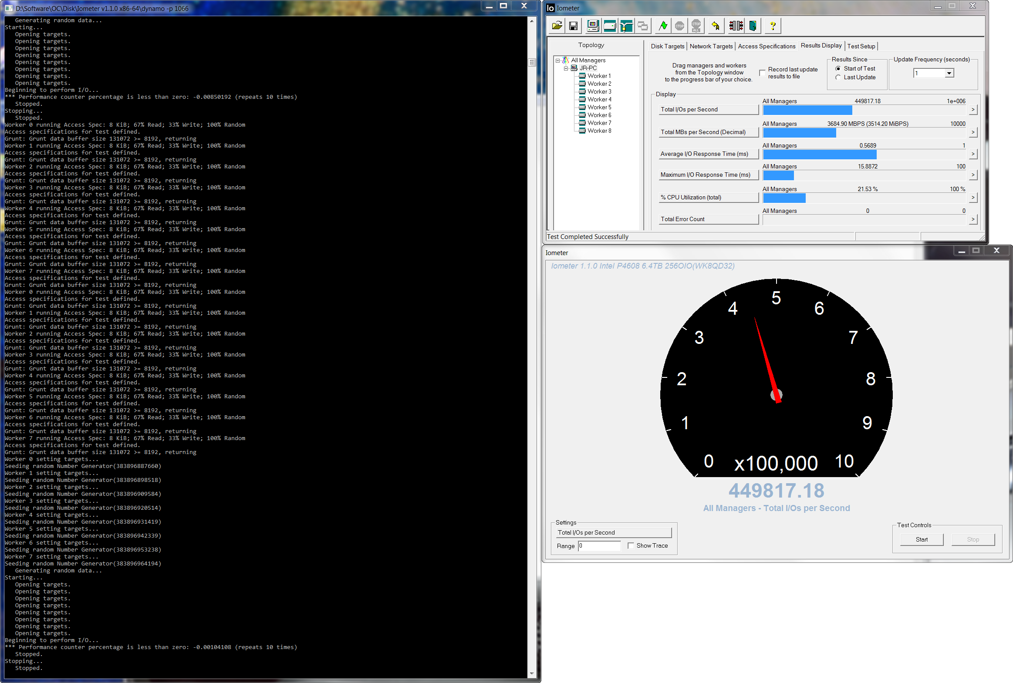Click the dynamo console window title icon
Image resolution: width=1013 pixels, height=683 pixels.
9,8
